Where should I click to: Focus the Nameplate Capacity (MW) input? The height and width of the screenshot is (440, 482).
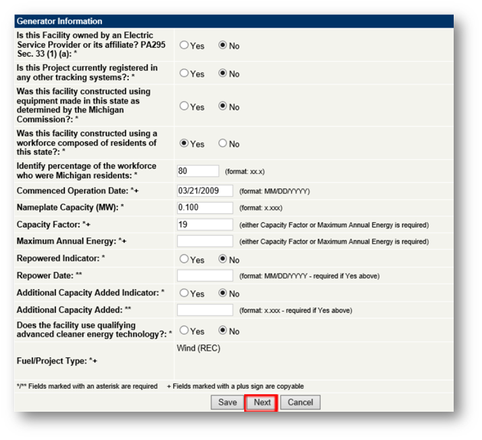(205, 208)
